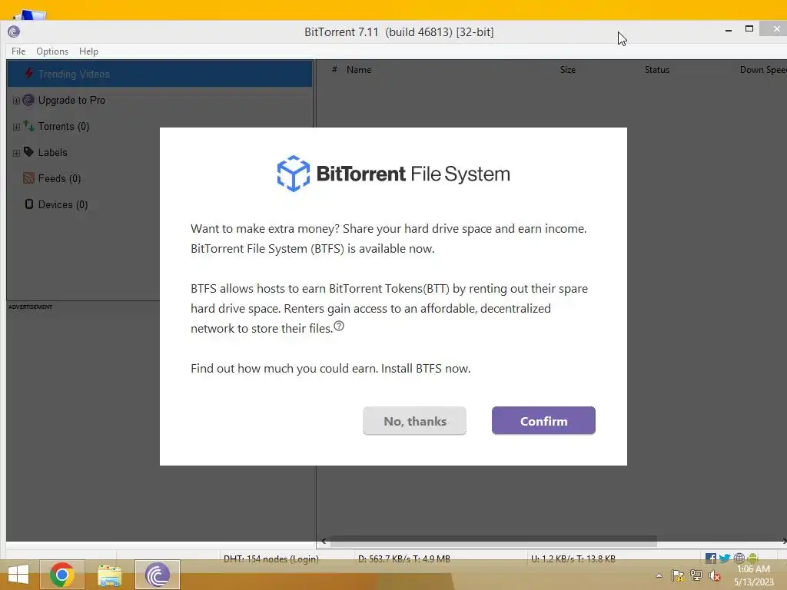This screenshot has height=590, width=787.
Task: Select Devices (0) in the sidebar
Action: coord(63,204)
